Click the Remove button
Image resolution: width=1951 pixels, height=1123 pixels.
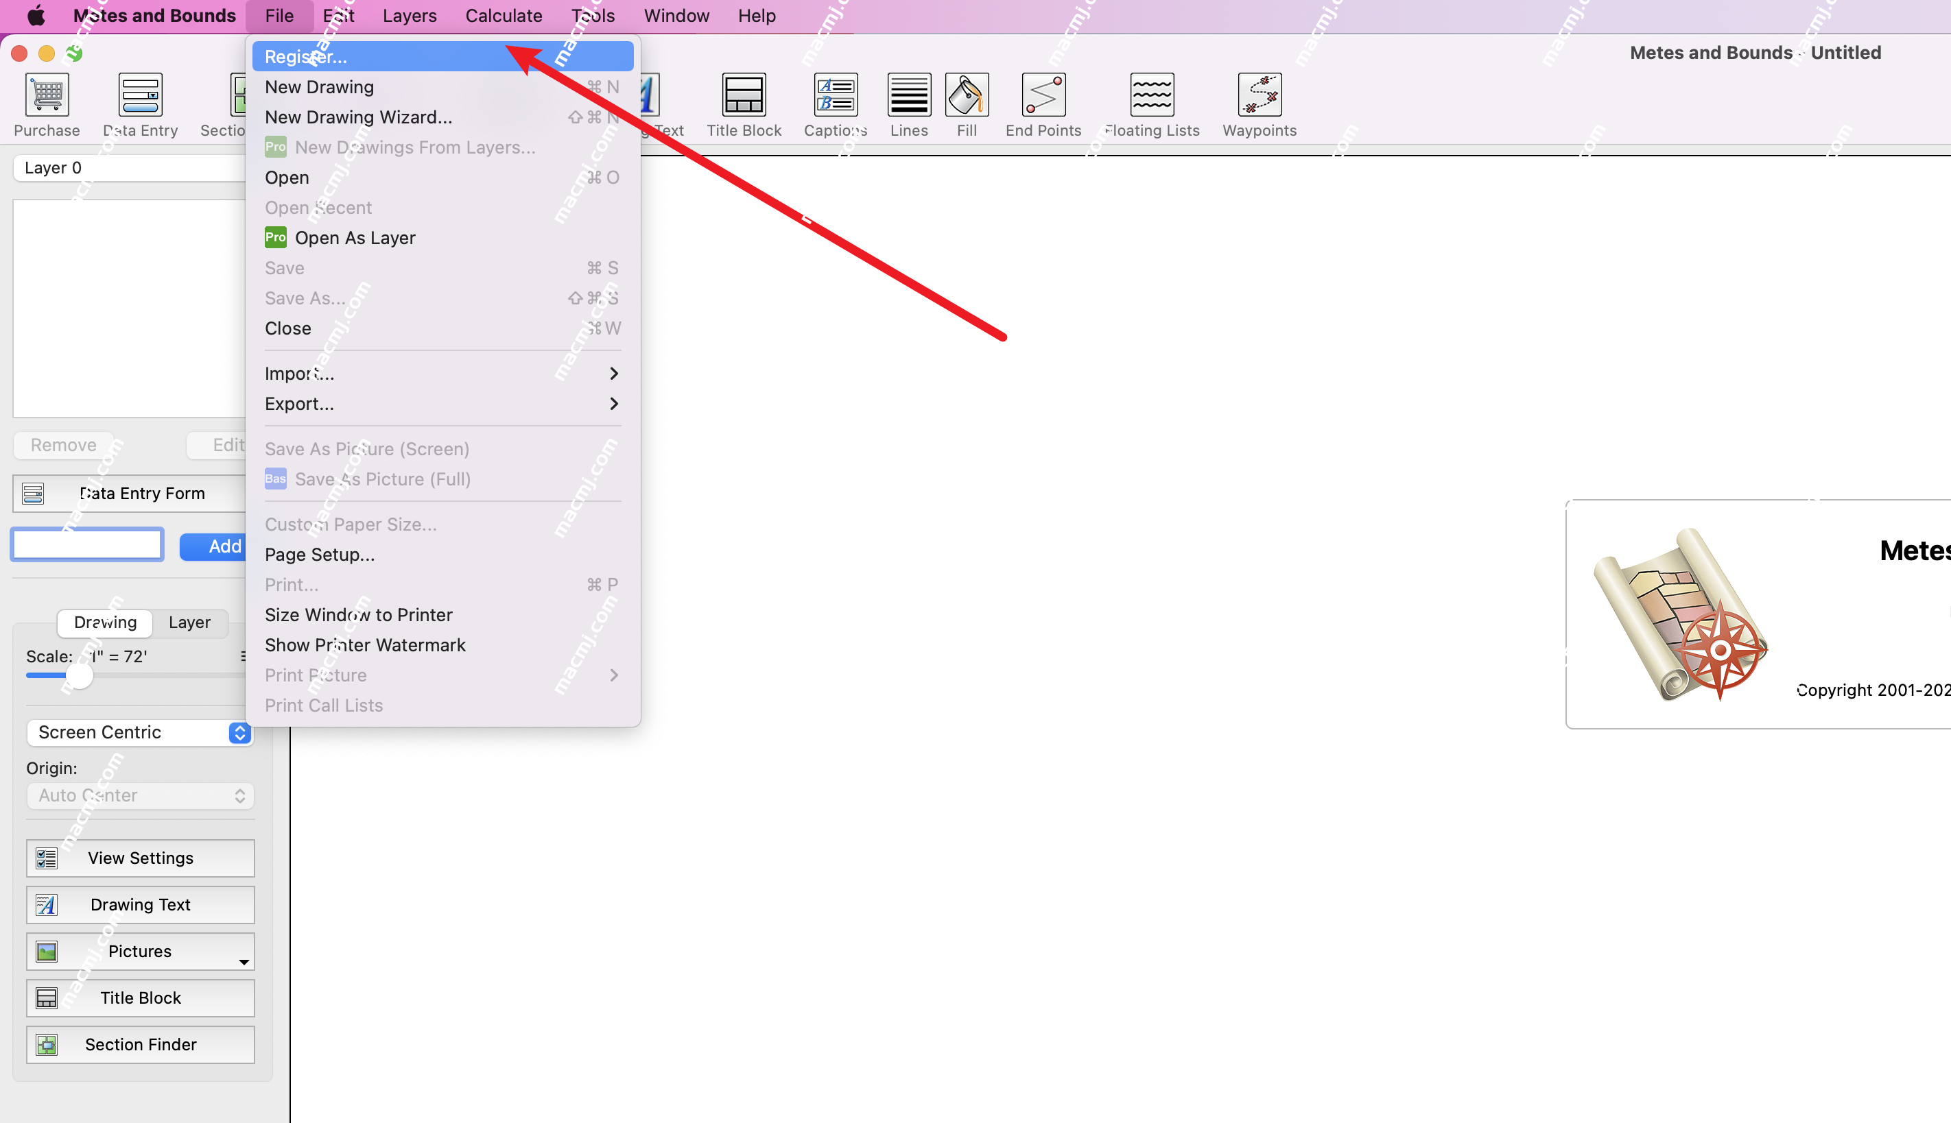tap(63, 445)
